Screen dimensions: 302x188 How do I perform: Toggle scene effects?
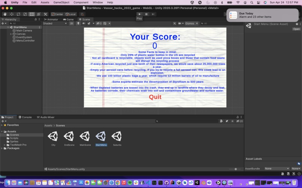click(x=89, y=23)
